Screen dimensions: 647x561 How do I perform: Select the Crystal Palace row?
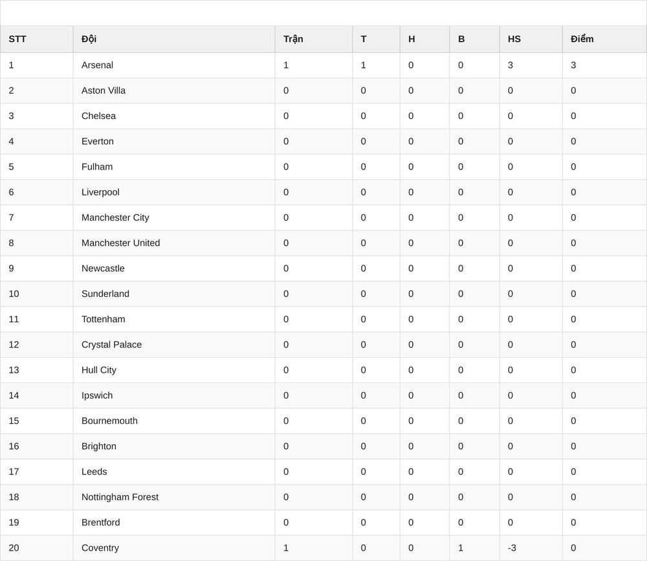point(323,345)
